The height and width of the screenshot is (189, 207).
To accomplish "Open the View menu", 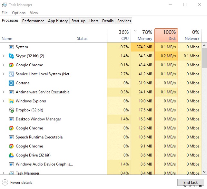I will pyautogui.click(x=34, y=13).
